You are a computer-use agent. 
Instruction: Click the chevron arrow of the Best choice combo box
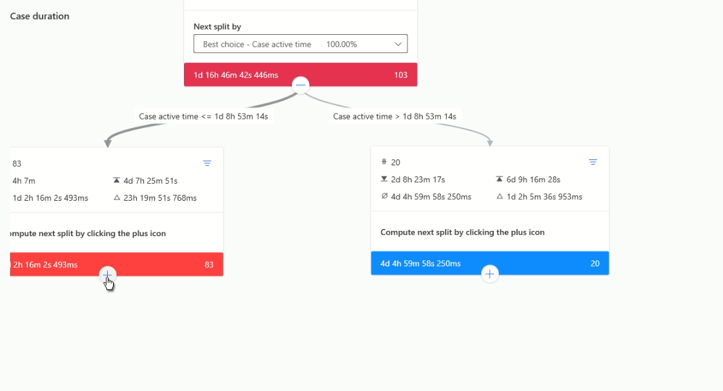tap(398, 44)
